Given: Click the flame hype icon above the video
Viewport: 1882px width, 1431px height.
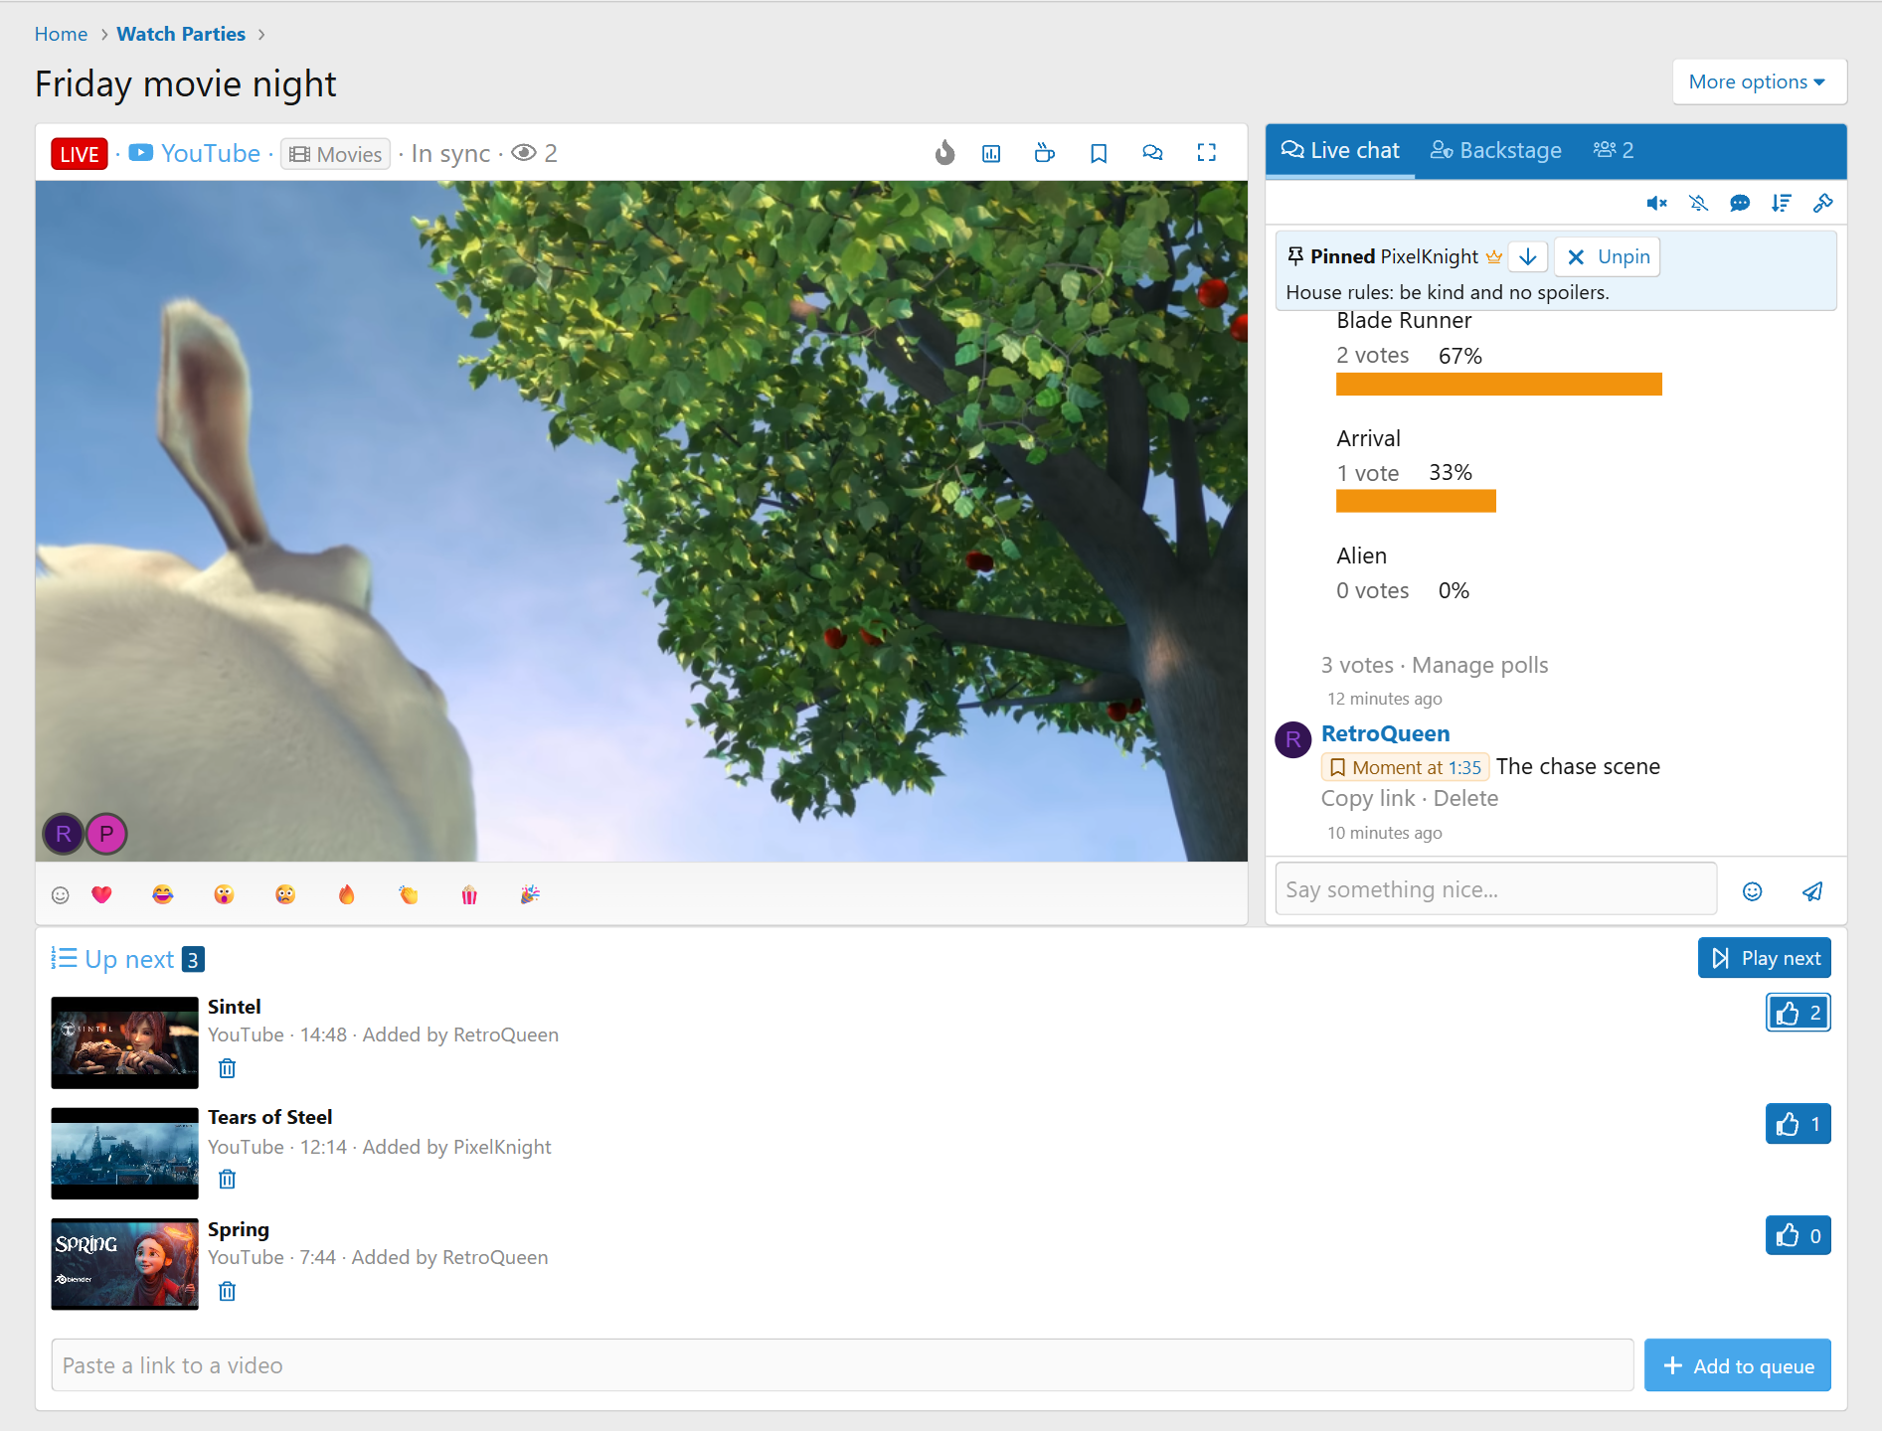Looking at the screenshot, I should point(944,153).
